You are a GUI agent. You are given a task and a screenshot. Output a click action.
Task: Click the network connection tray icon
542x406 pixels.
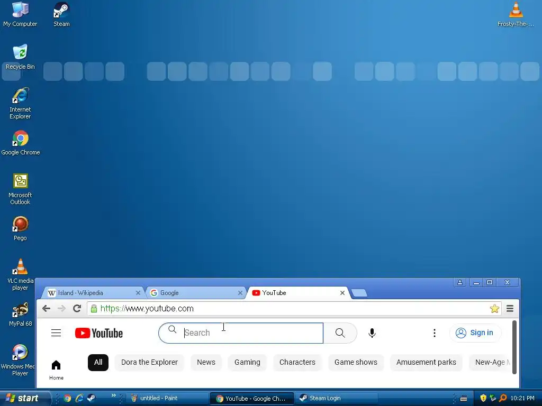[x=493, y=398]
